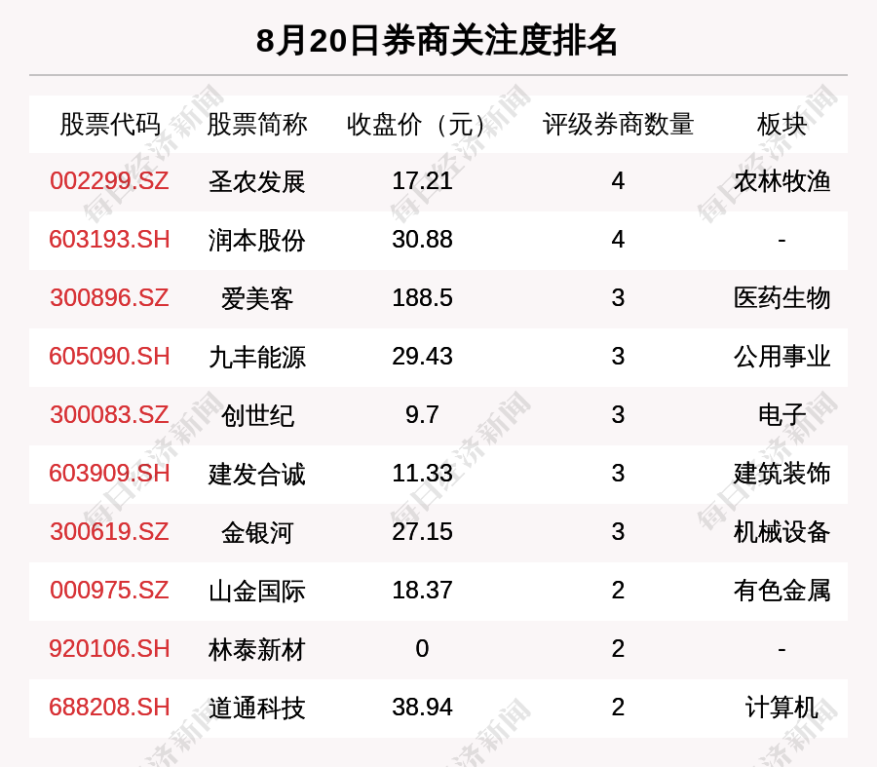877x767 pixels.
Task: Select stock code 300619.SZ
Action: tap(109, 531)
